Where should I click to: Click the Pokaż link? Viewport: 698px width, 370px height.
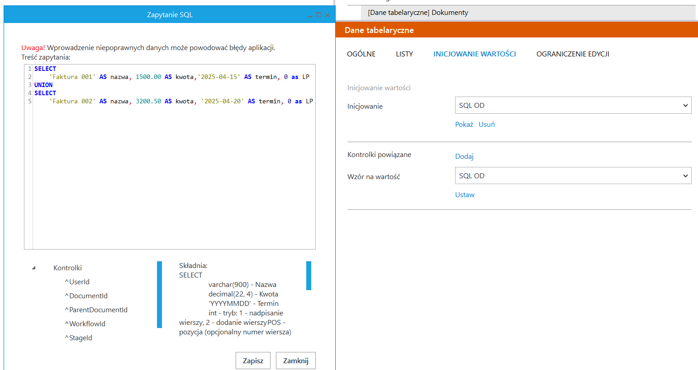coord(464,125)
